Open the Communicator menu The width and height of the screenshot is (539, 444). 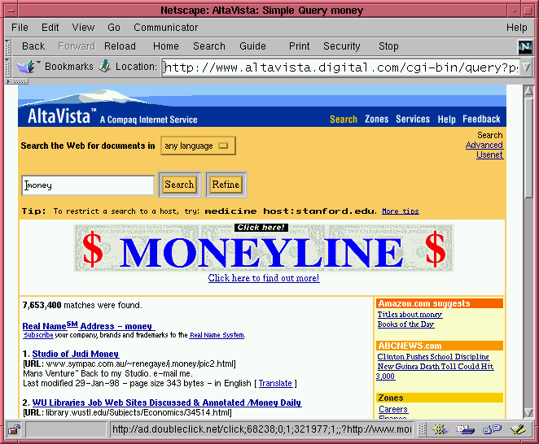(x=165, y=28)
